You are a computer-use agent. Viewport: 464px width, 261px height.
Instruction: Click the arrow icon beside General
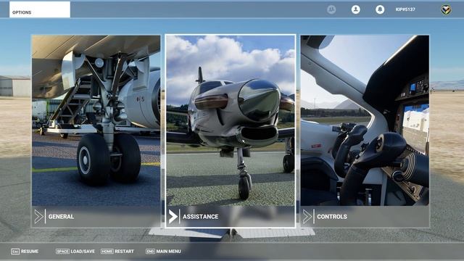38,217
